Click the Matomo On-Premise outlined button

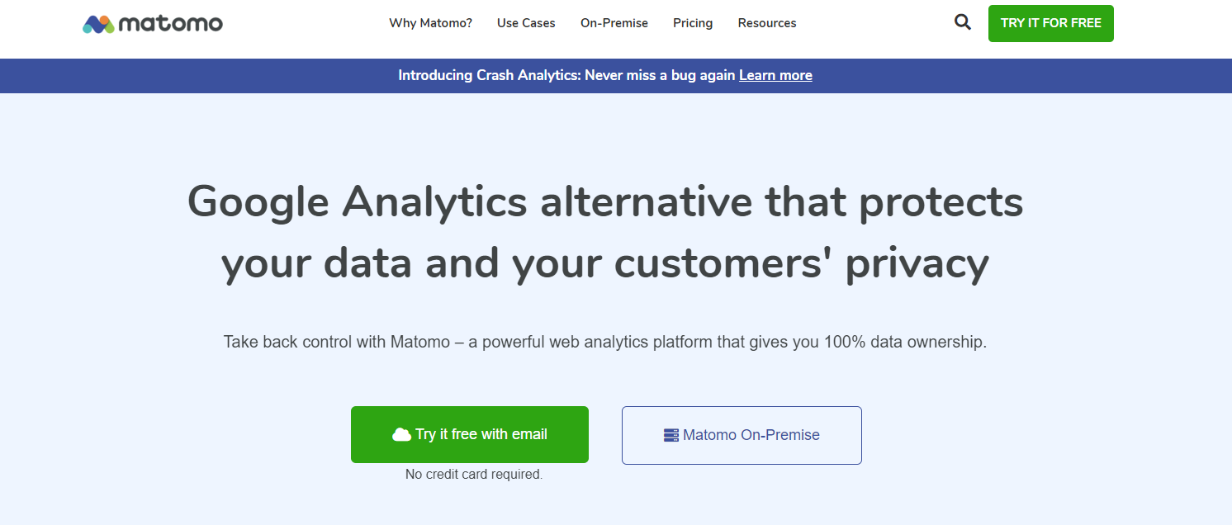pos(741,434)
